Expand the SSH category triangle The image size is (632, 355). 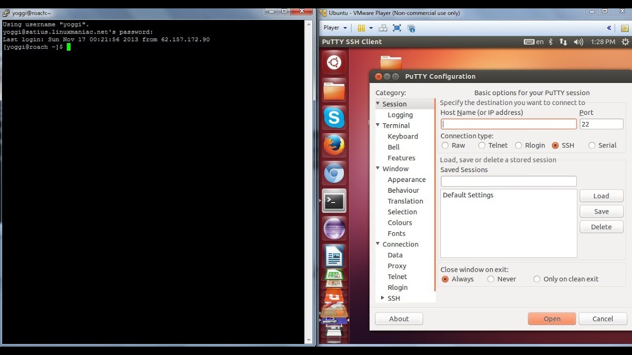click(383, 298)
